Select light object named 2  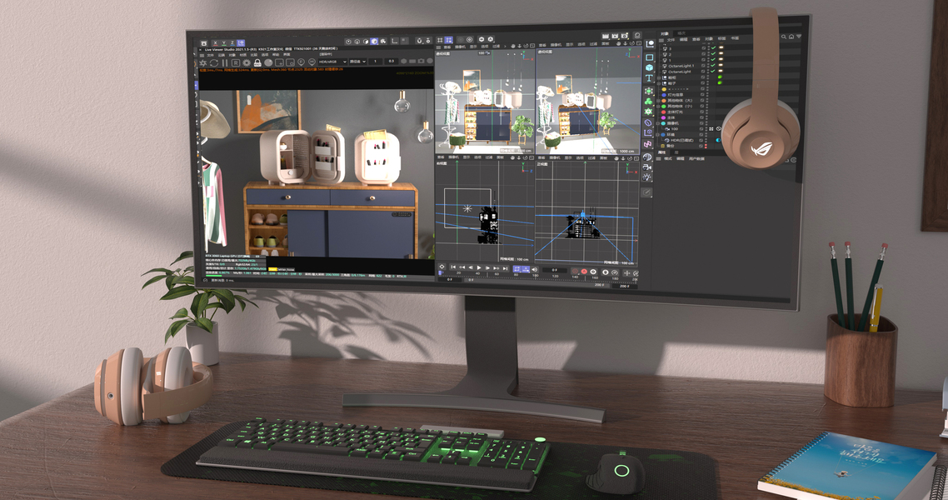tap(669, 54)
